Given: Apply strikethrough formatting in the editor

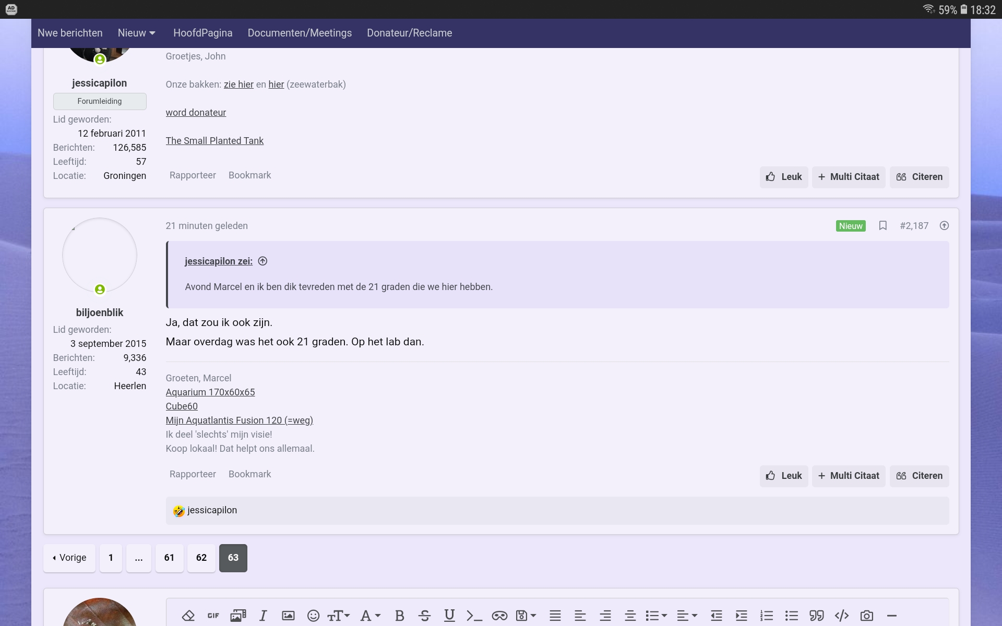Looking at the screenshot, I should click(x=424, y=616).
